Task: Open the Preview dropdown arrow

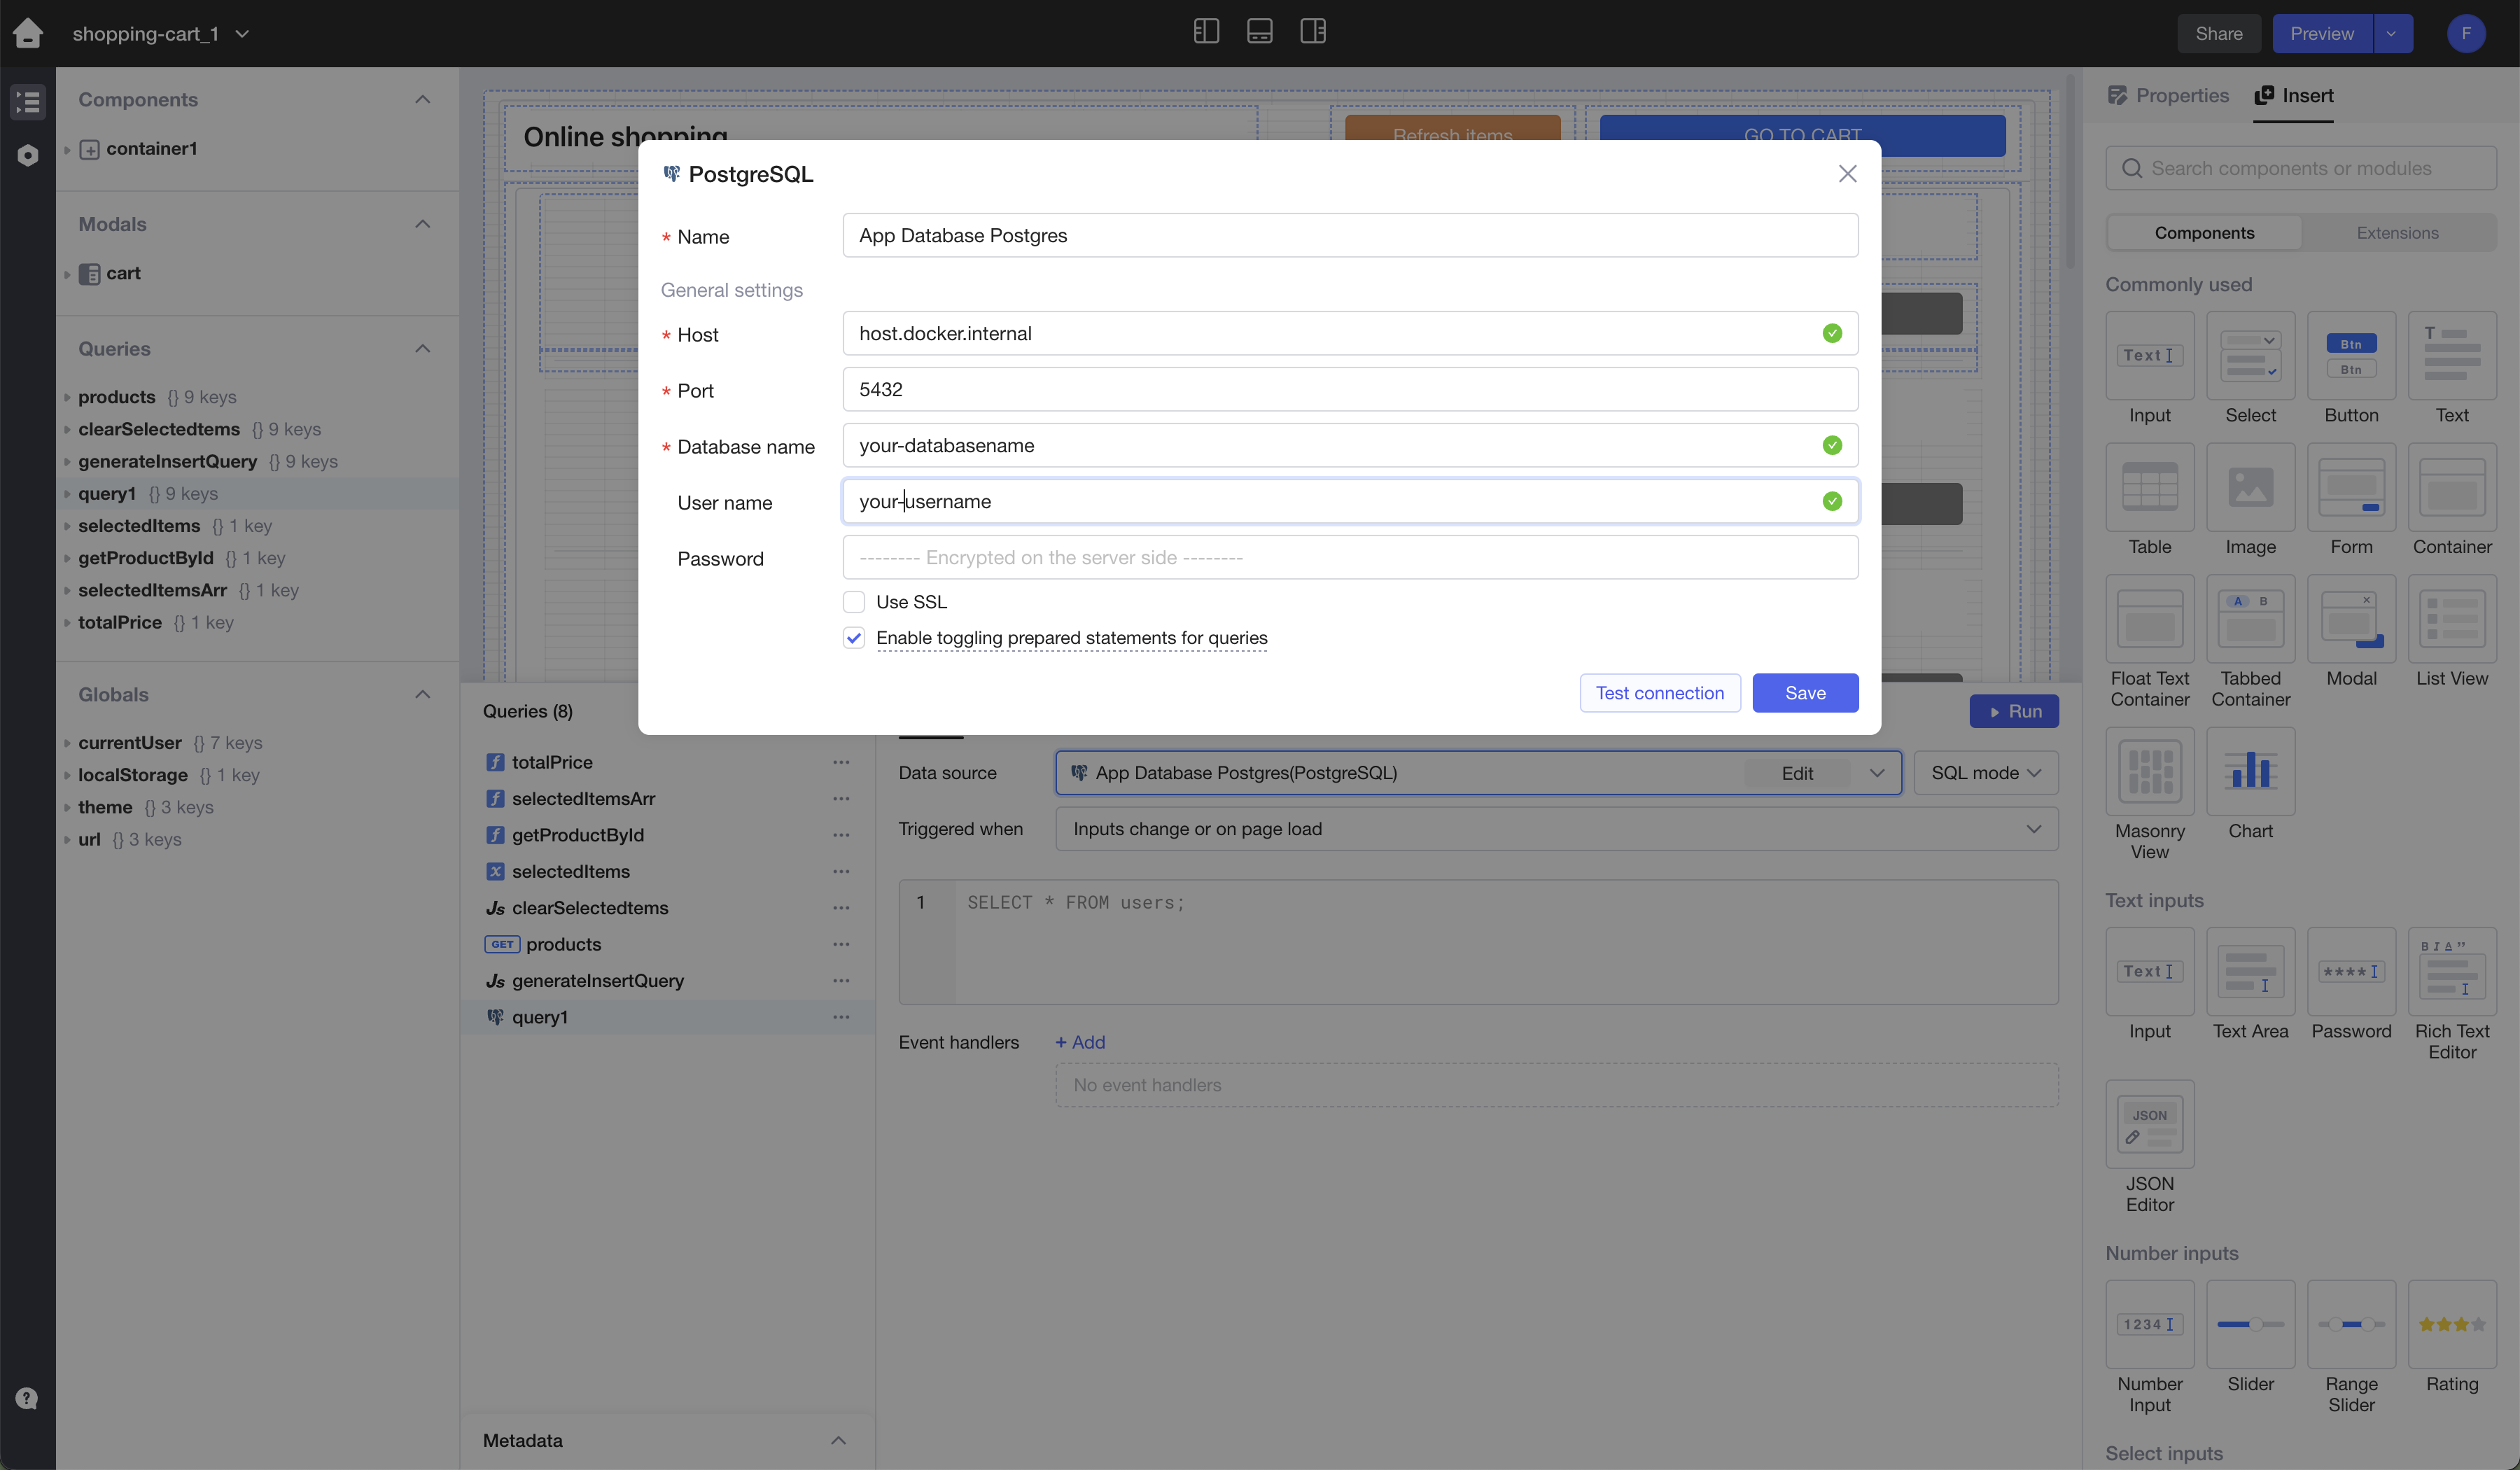Action: pos(2391,33)
